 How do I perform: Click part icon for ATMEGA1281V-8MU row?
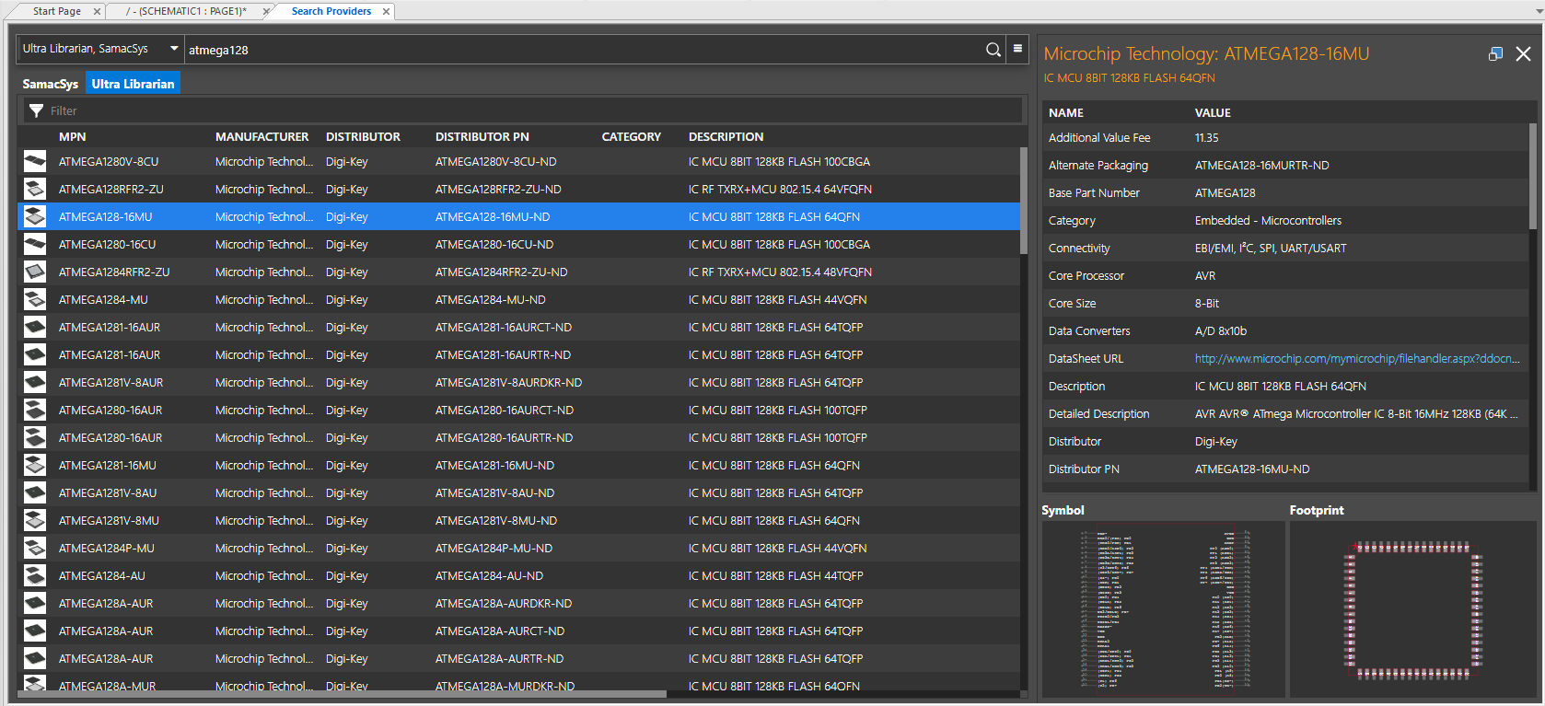tap(35, 520)
